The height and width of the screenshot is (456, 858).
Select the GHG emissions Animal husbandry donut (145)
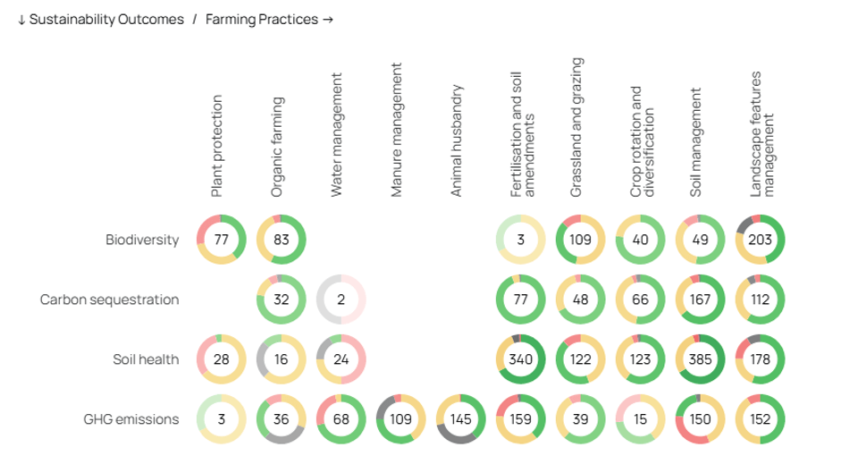[x=460, y=419]
